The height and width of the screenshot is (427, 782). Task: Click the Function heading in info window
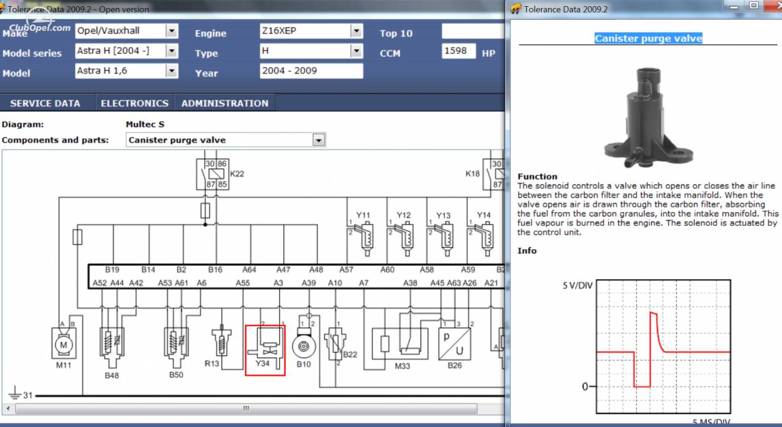[538, 177]
